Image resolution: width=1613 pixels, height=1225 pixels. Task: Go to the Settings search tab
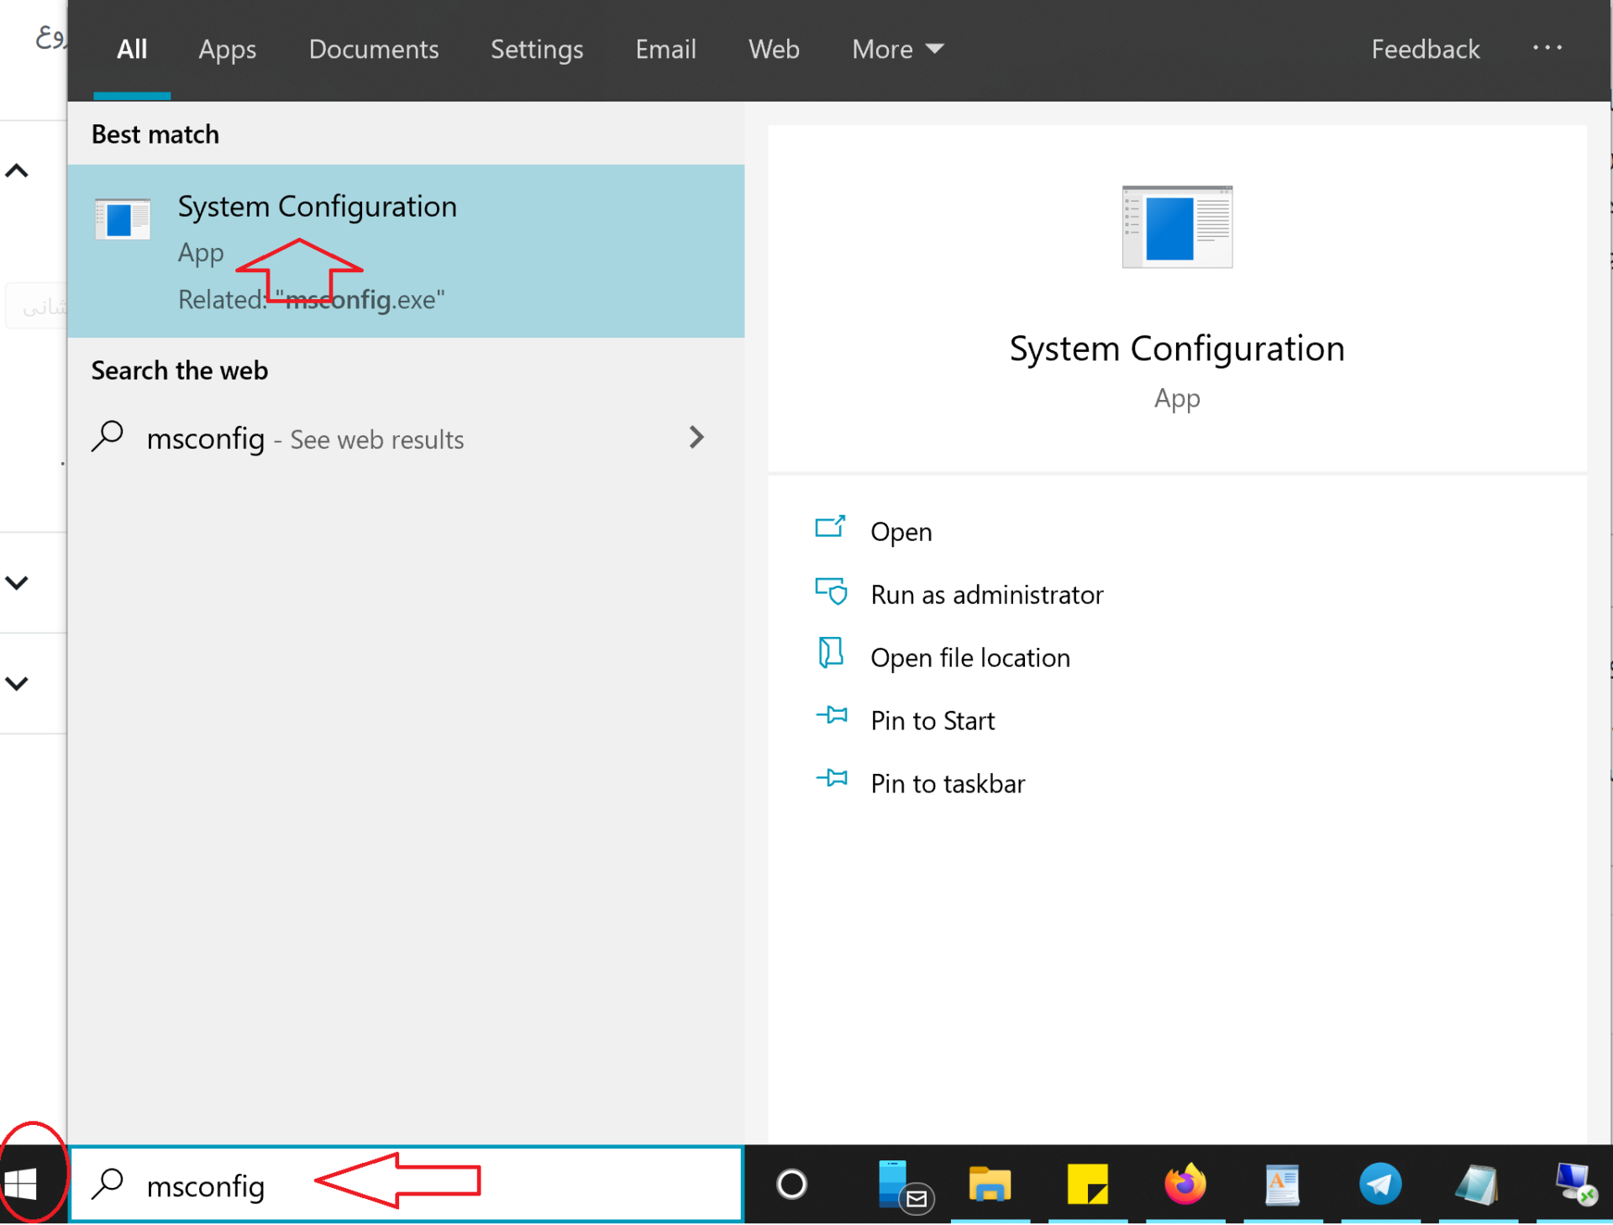click(537, 50)
